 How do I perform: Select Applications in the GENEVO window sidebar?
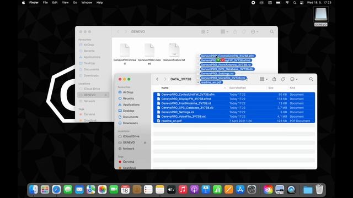[89, 57]
